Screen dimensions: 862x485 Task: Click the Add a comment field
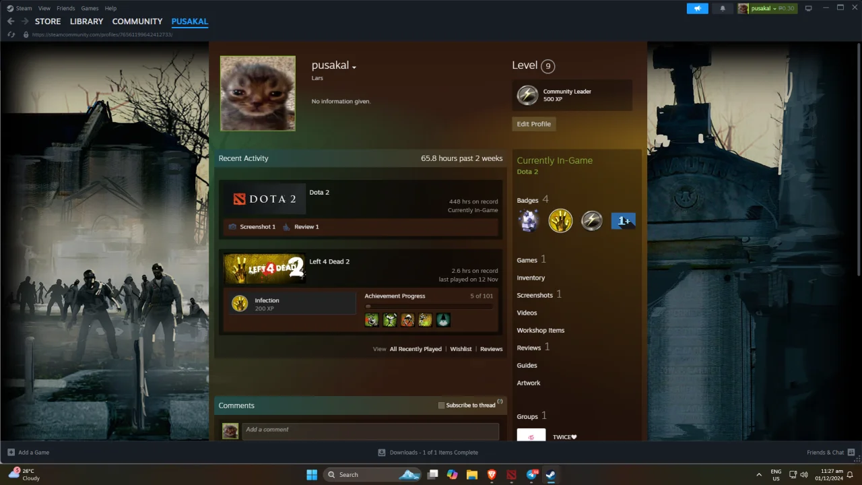pyautogui.click(x=370, y=431)
